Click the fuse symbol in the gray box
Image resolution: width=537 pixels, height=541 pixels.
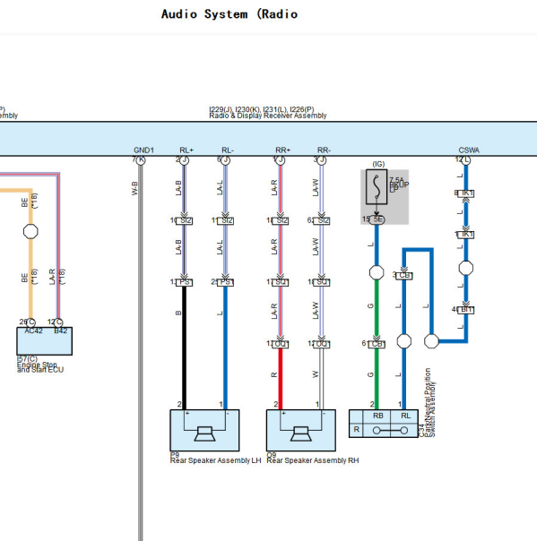coord(377,187)
